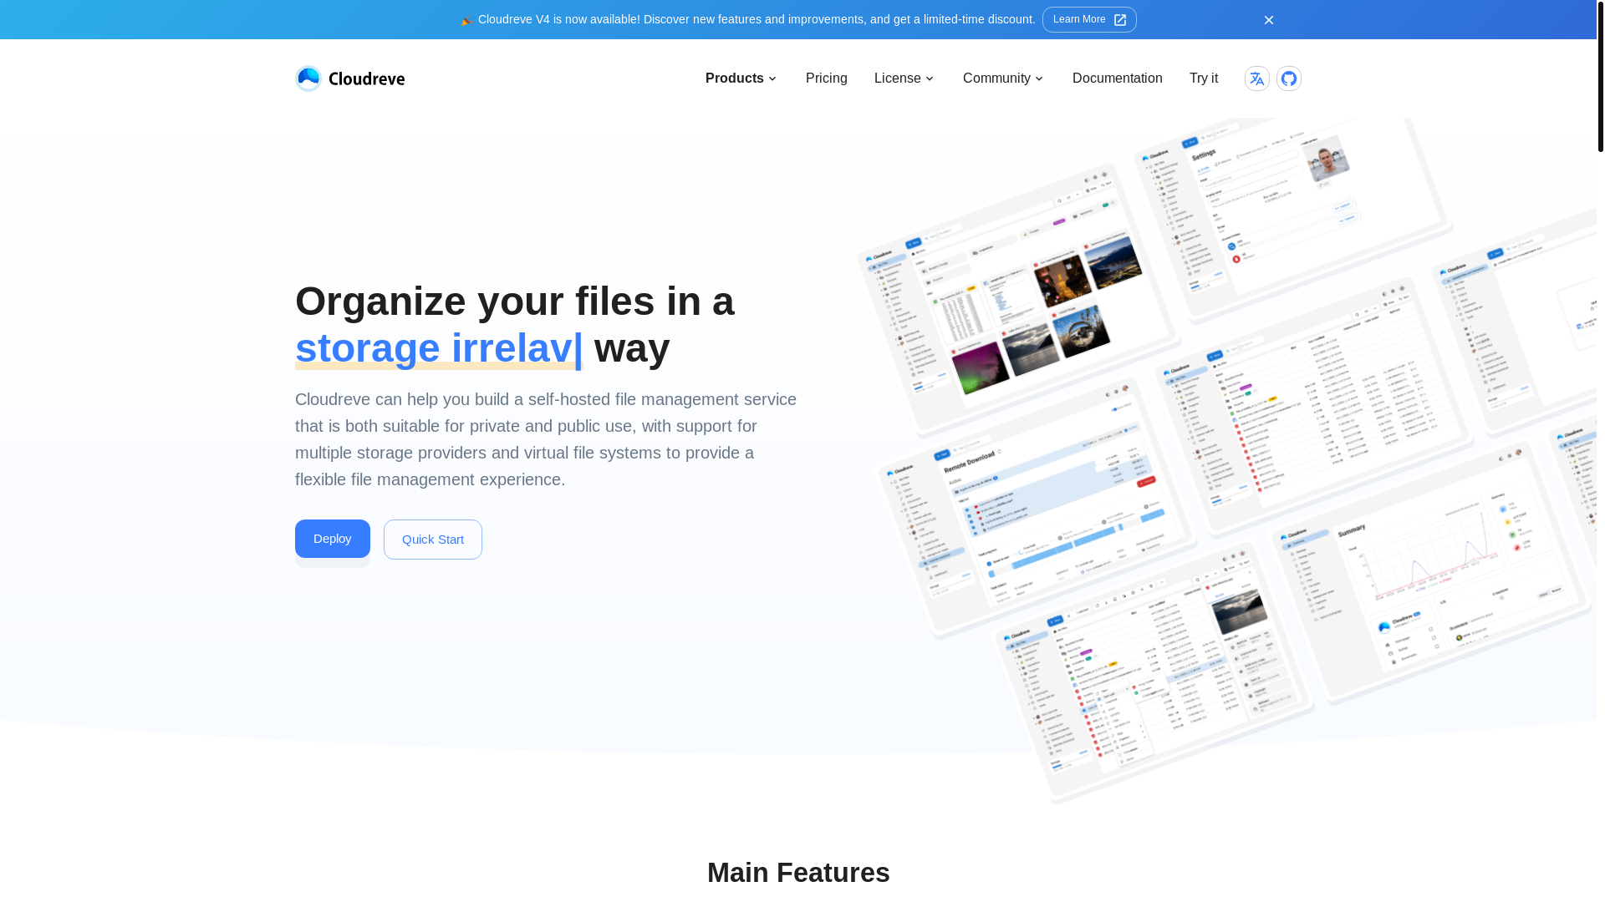This screenshot has height=902, width=1605.
Task: Expand the Products dropdown menu
Action: pos(741,79)
